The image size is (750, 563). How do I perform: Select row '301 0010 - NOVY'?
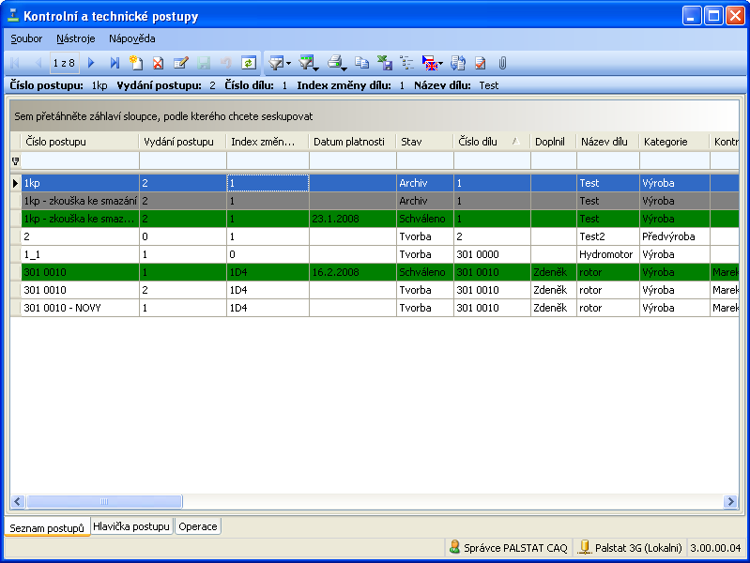[x=375, y=308]
